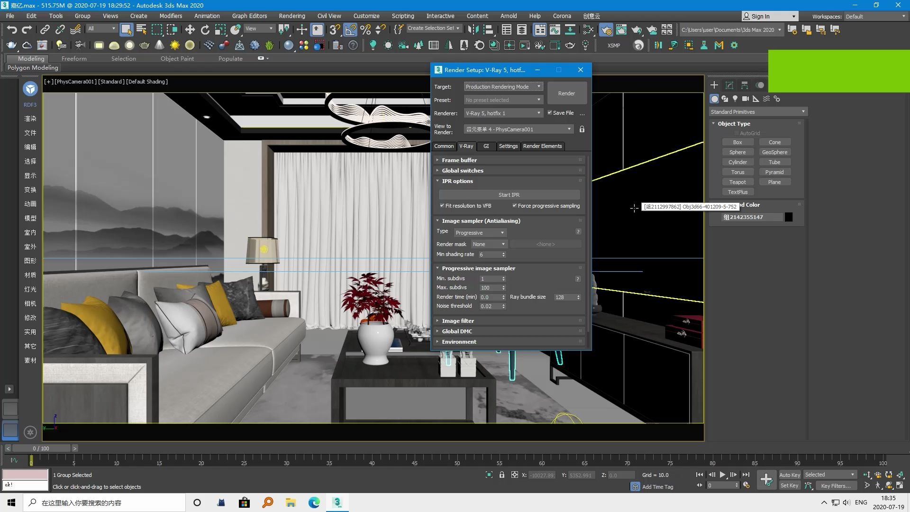Toggle Percent Snap icon

[x=365, y=30]
